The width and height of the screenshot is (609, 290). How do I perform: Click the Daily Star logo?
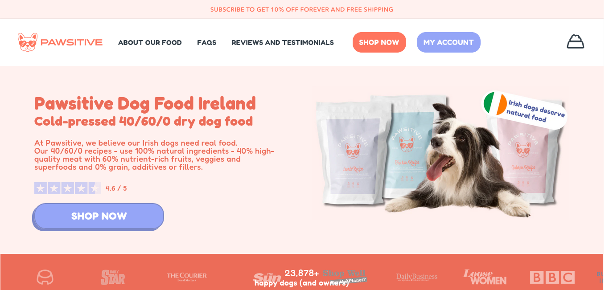tap(113, 277)
